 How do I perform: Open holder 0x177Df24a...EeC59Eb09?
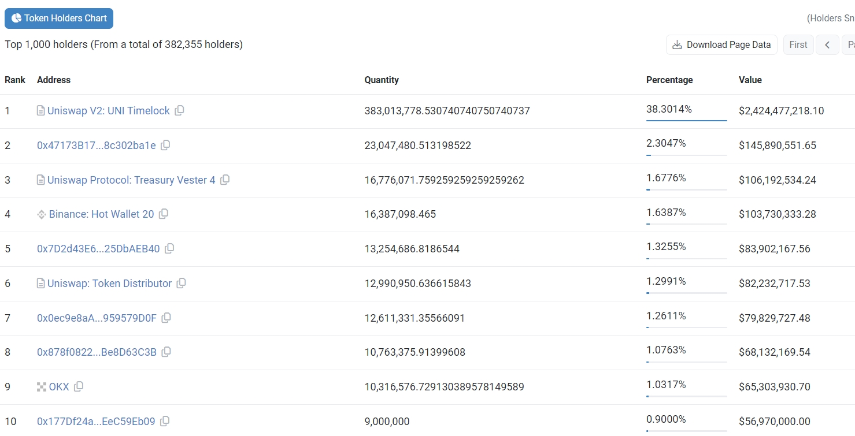(96, 421)
